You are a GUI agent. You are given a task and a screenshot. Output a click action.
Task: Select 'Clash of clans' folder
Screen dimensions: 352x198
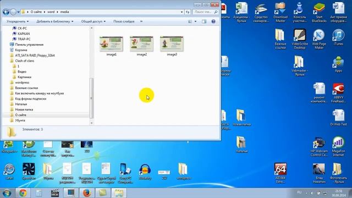pos(24,61)
